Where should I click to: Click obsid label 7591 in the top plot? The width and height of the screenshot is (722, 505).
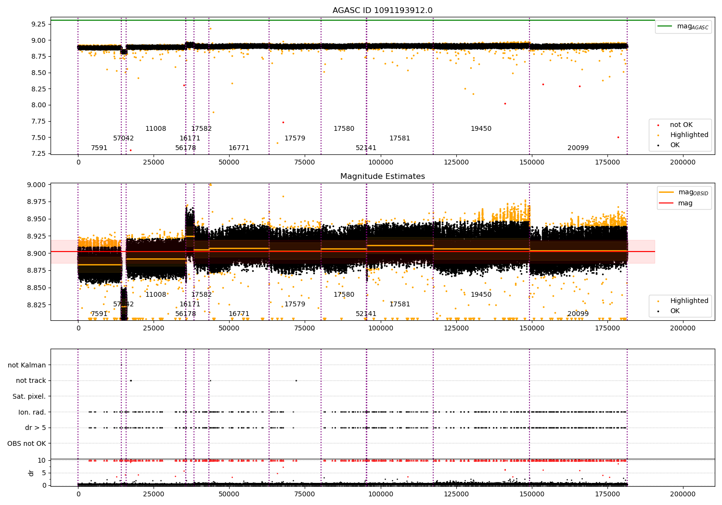click(x=99, y=148)
